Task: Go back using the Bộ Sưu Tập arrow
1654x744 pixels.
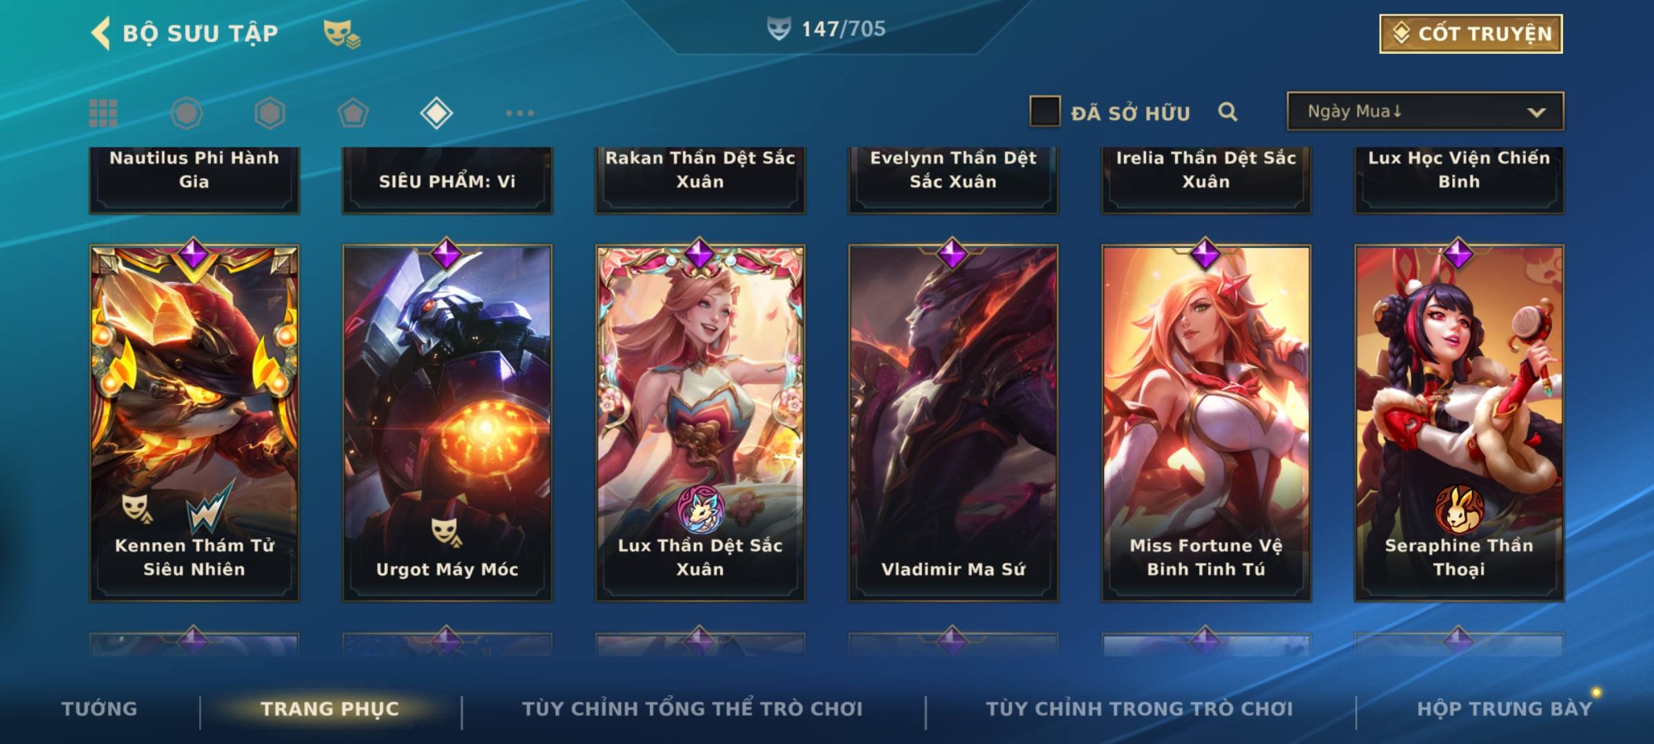Action: (x=101, y=33)
